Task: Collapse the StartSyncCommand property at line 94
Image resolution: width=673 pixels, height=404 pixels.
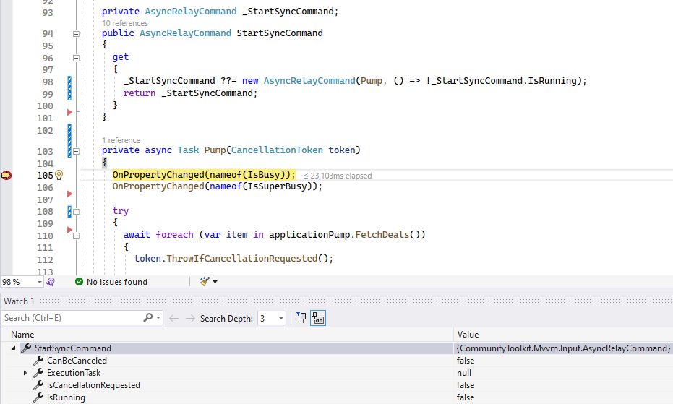Action: tap(76, 33)
